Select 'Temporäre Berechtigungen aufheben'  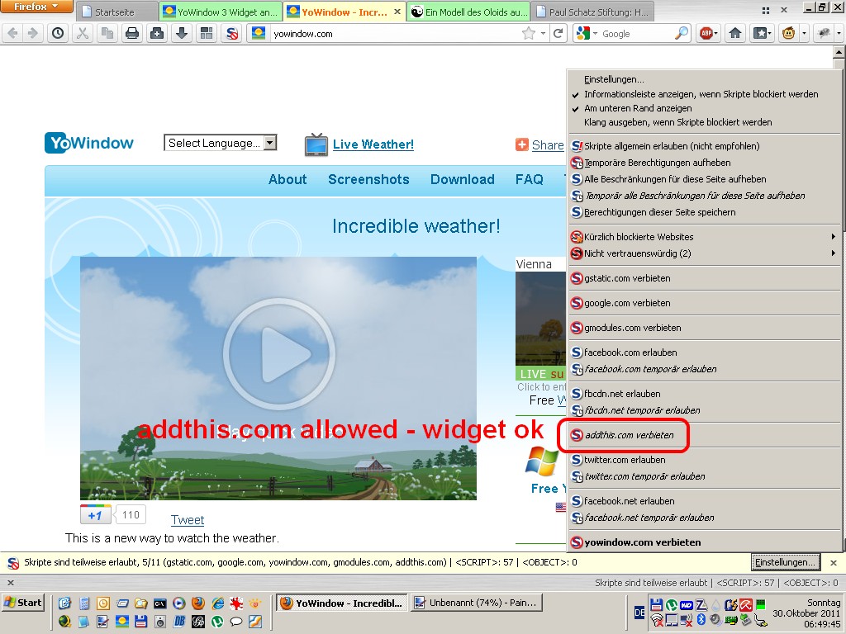(x=705, y=163)
